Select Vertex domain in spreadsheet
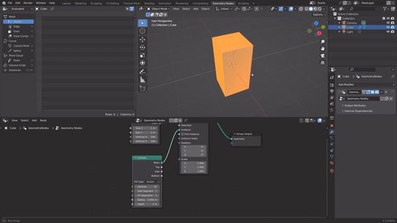 (x=18, y=22)
